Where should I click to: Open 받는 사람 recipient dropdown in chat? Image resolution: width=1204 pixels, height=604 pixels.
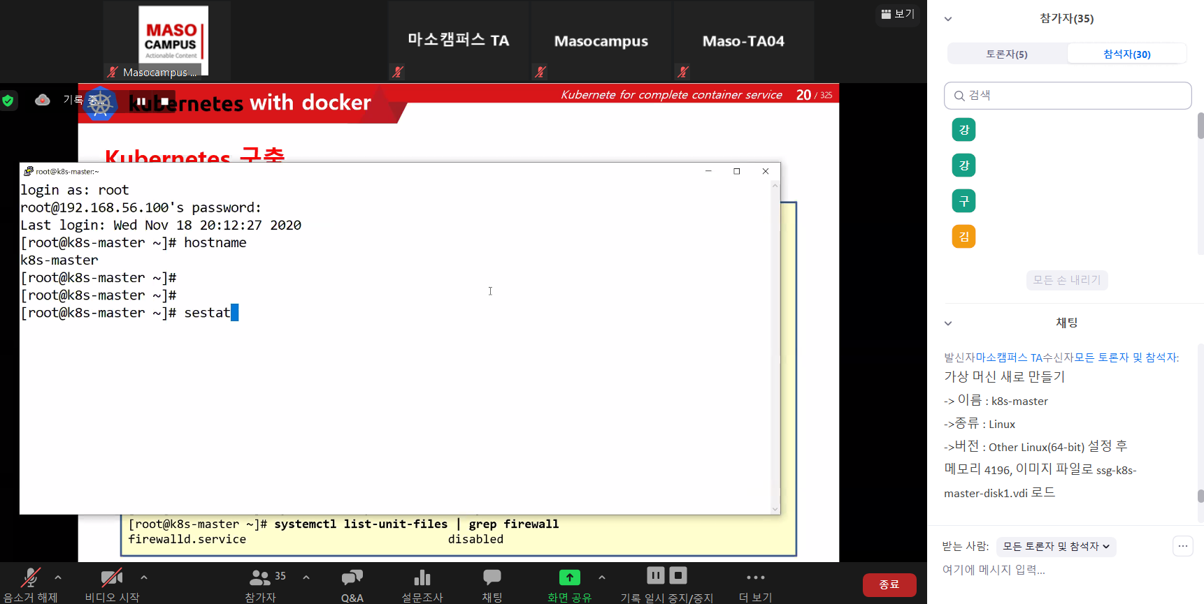point(1056,546)
